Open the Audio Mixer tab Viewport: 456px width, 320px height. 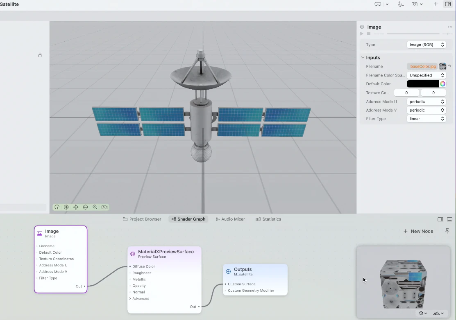[x=230, y=219]
